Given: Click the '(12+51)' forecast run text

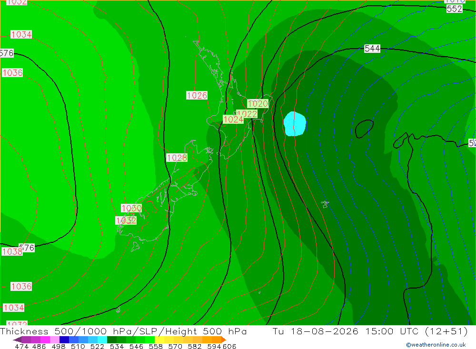Looking at the screenshot, I should point(446,331).
